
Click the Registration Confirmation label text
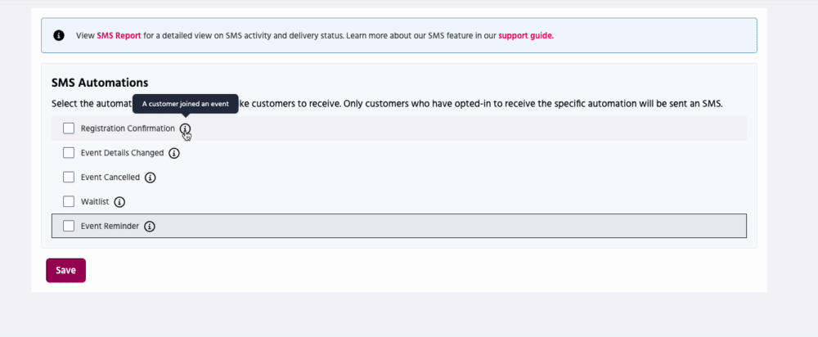coord(128,128)
